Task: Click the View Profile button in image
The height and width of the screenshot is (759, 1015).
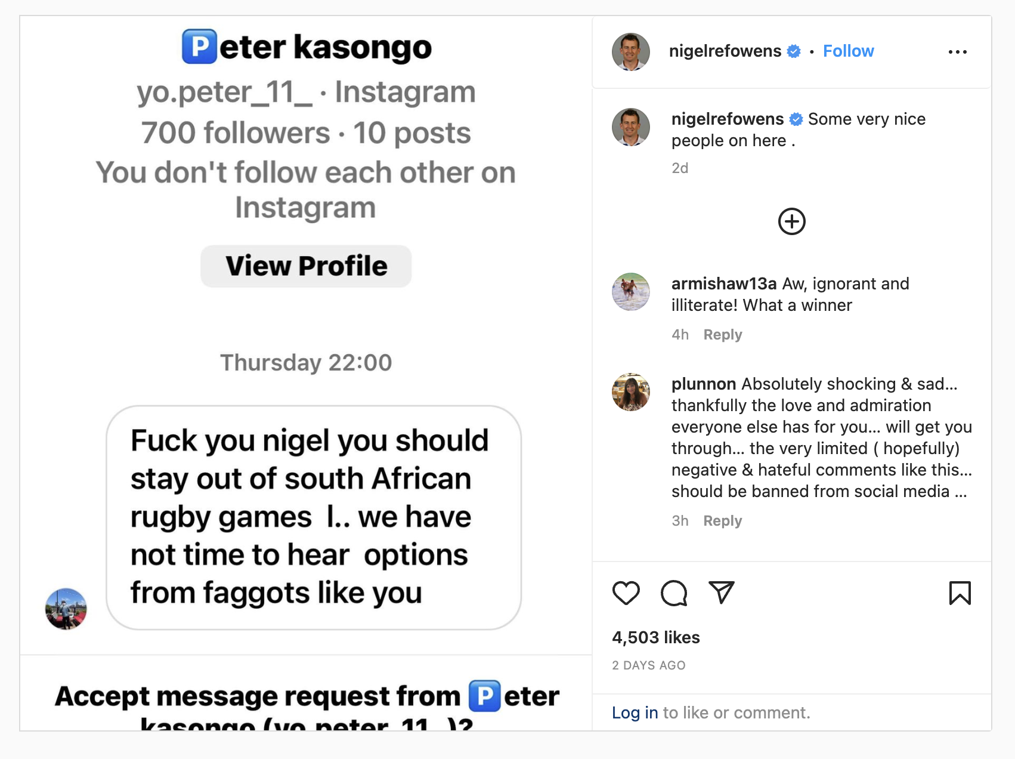Action: (306, 266)
